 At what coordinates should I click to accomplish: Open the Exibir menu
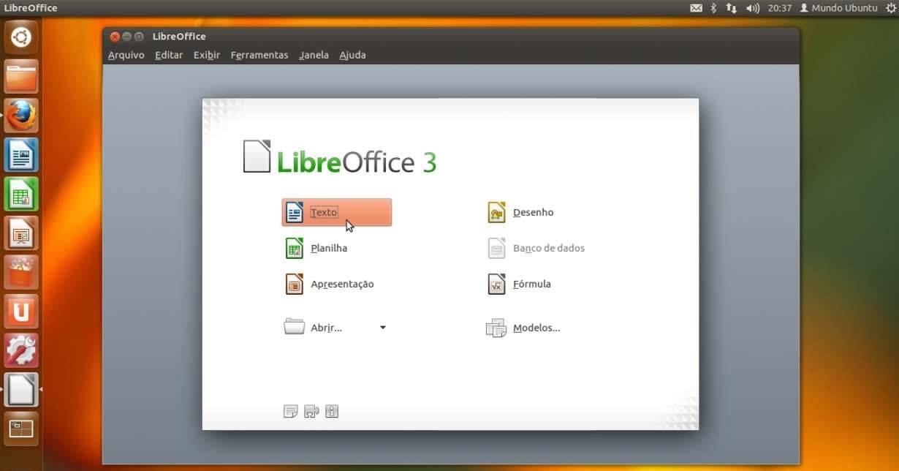(206, 56)
